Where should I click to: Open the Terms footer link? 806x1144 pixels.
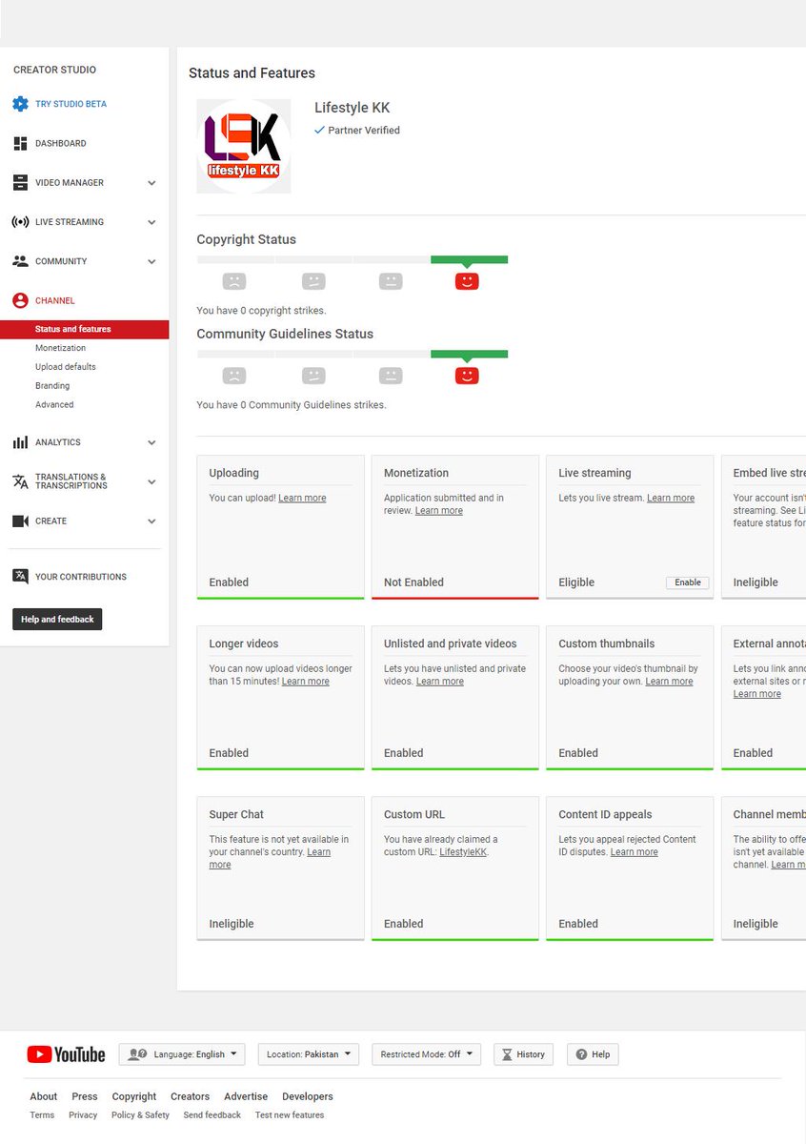(42, 1115)
